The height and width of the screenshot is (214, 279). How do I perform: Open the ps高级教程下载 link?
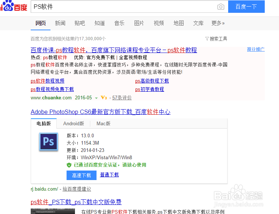[x=152, y=81]
